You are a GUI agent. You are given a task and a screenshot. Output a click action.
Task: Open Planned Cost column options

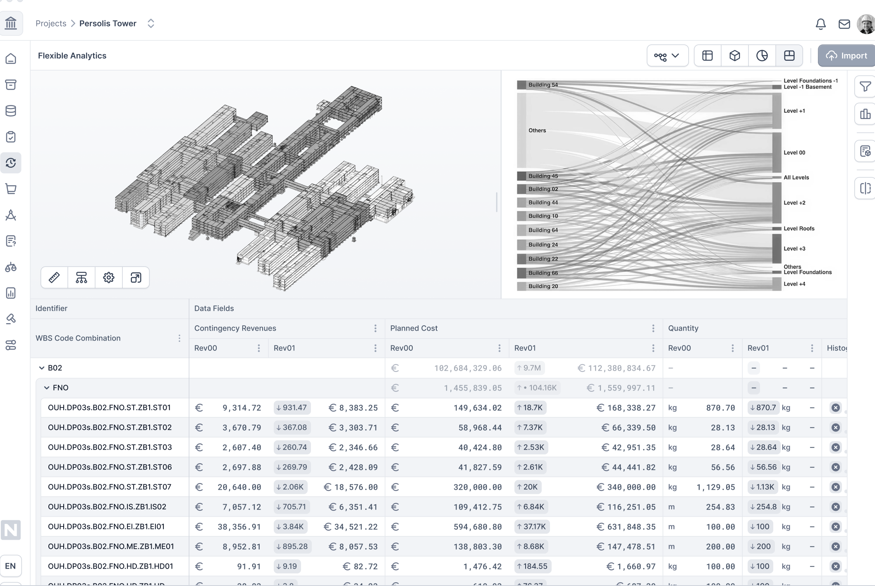pos(653,328)
